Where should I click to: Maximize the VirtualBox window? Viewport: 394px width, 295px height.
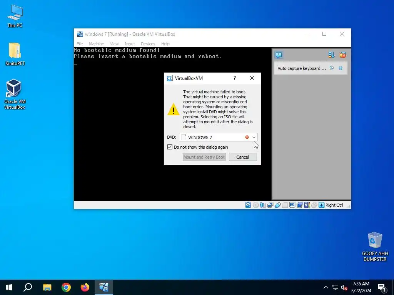[x=324, y=34]
